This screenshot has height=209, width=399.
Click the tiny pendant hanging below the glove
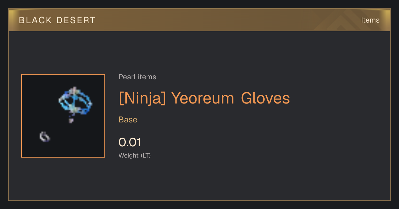coord(71,120)
